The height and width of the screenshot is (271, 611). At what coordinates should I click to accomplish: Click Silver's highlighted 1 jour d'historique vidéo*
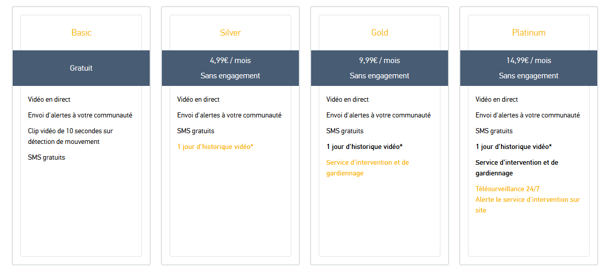point(215,147)
